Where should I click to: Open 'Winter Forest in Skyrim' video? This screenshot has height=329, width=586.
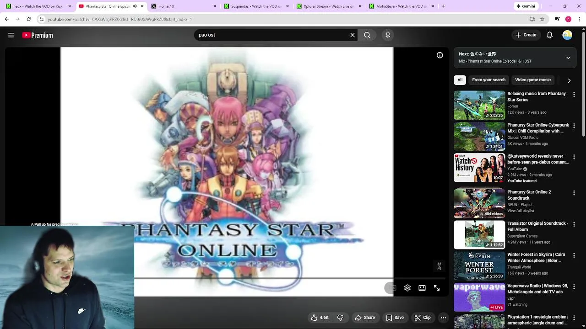536,258
